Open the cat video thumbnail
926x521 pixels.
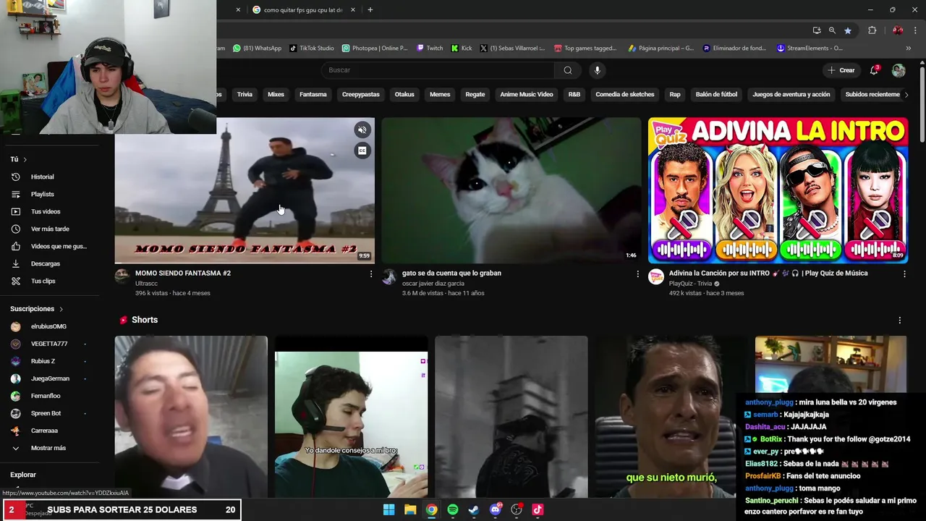tap(511, 190)
